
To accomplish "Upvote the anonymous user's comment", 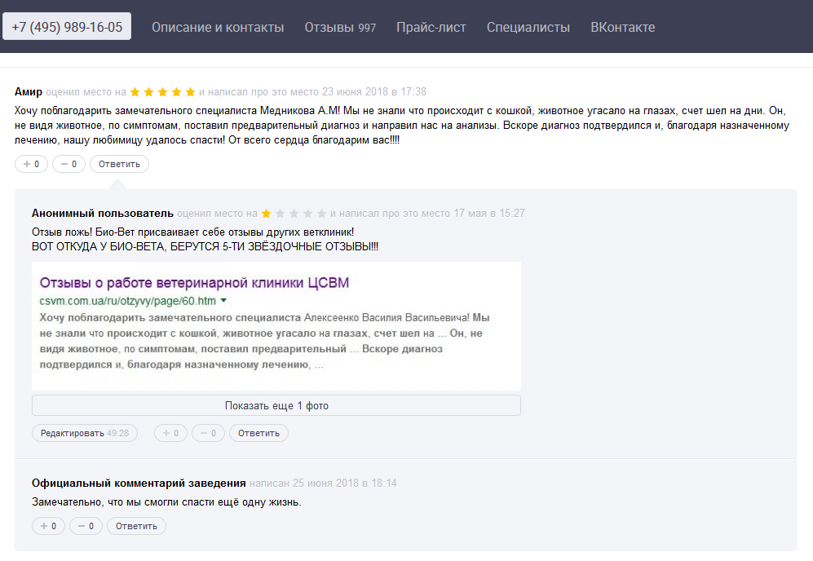I will pos(170,433).
